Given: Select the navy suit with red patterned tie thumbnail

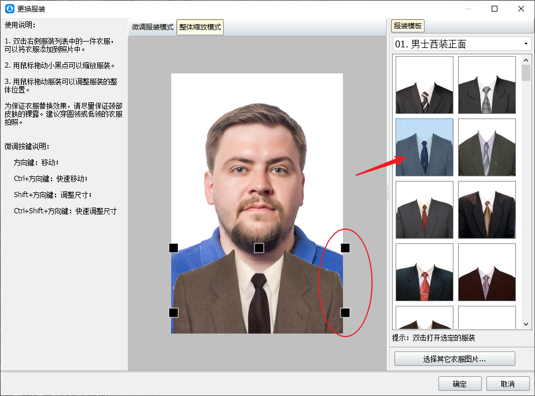Looking at the screenshot, I should [425, 272].
